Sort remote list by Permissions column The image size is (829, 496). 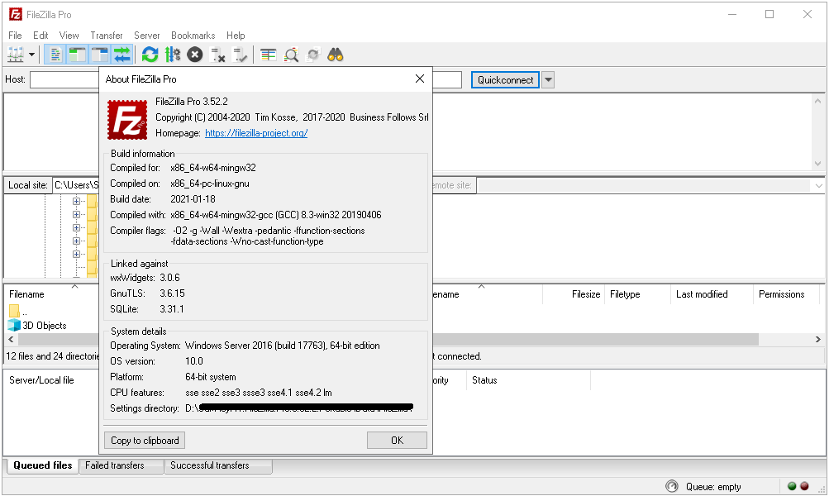(x=786, y=294)
